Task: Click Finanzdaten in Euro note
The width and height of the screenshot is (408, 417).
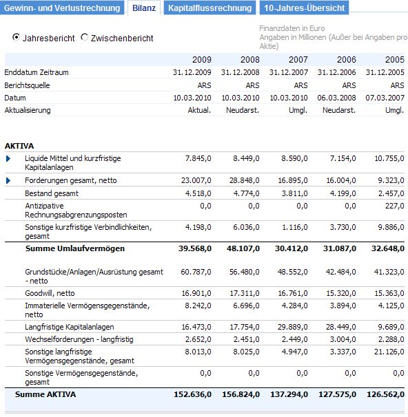Action: tap(292, 28)
